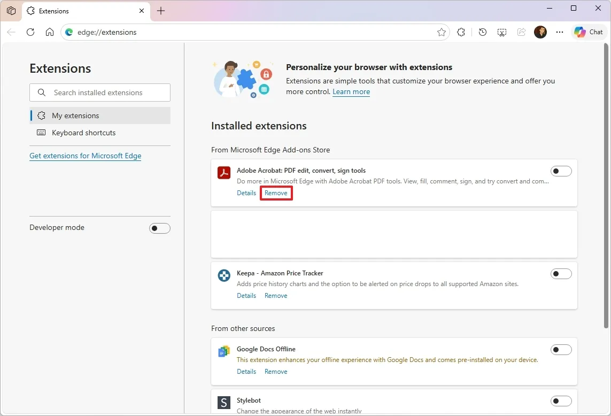Image resolution: width=611 pixels, height=416 pixels.
Task: Click the Adobe Acrobat extension icon
Action: (x=223, y=172)
